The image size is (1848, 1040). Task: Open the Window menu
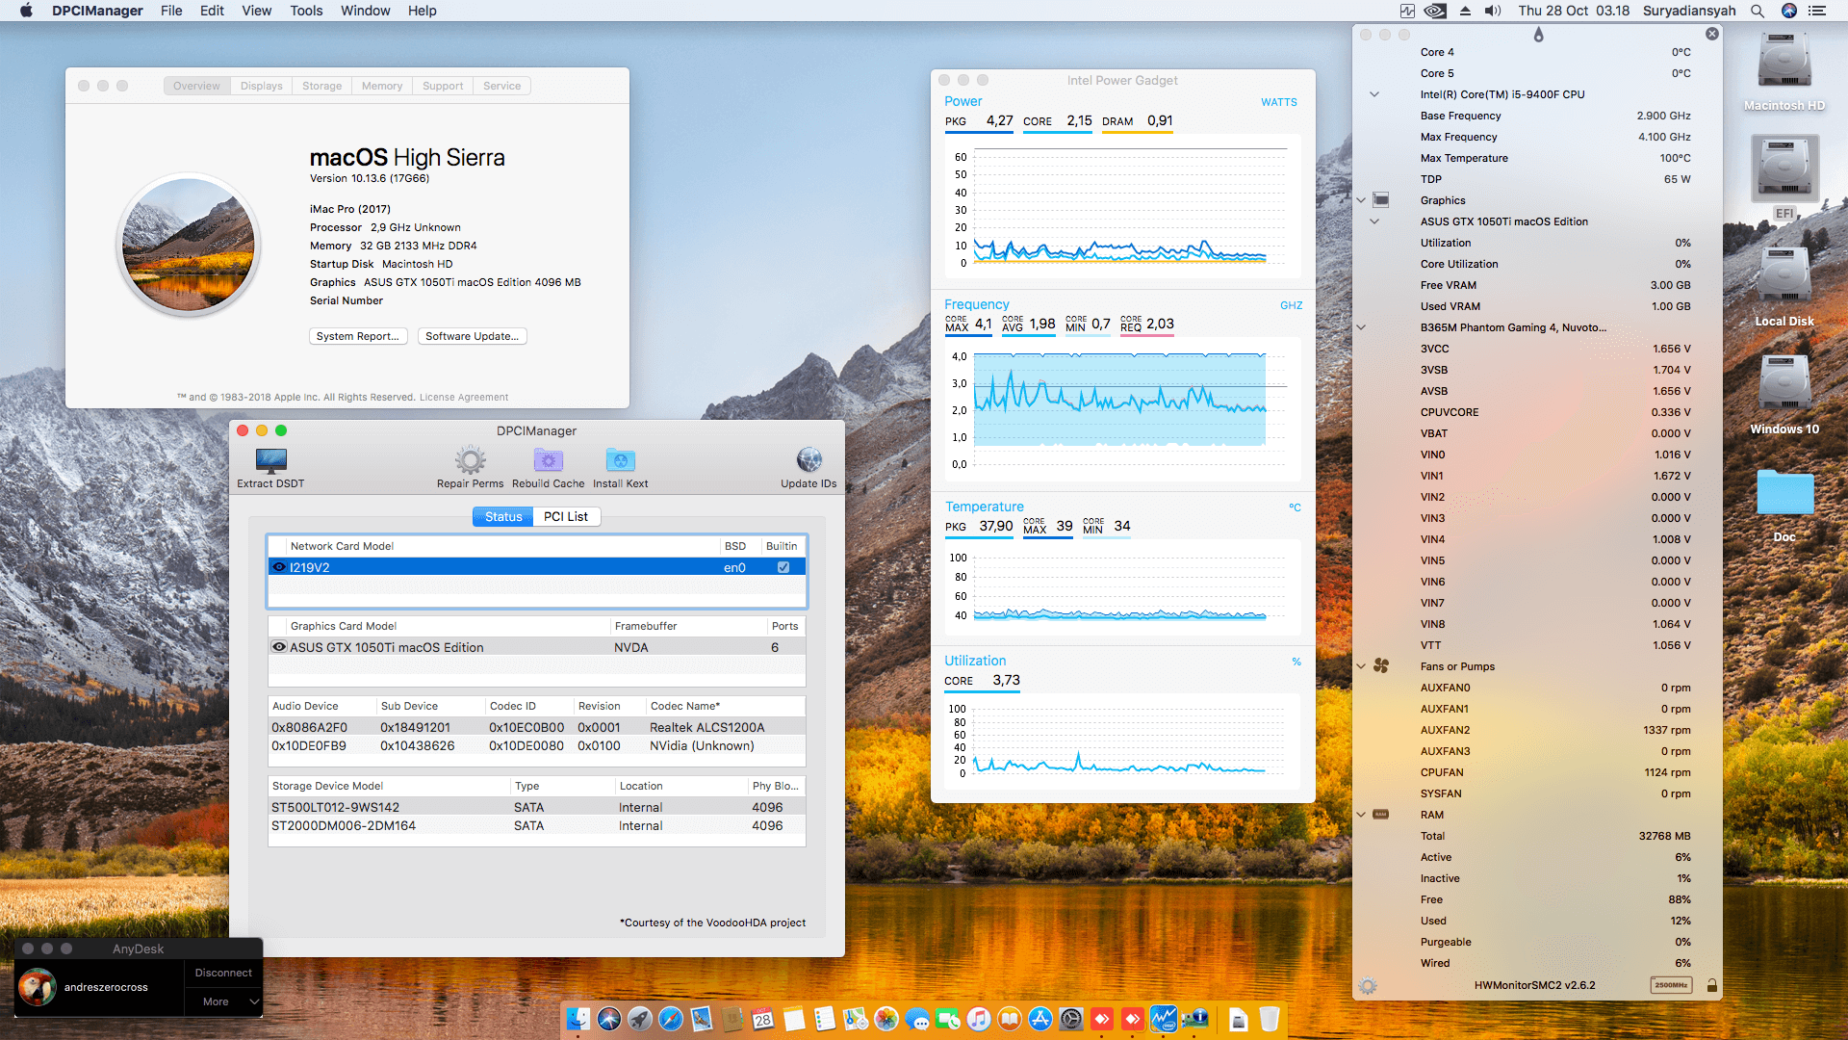pos(365,11)
